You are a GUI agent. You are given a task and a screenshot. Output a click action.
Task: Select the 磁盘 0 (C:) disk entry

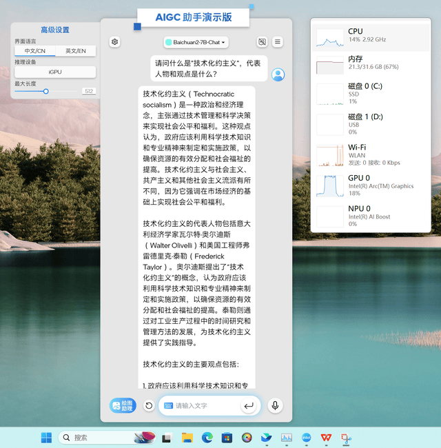(x=371, y=94)
